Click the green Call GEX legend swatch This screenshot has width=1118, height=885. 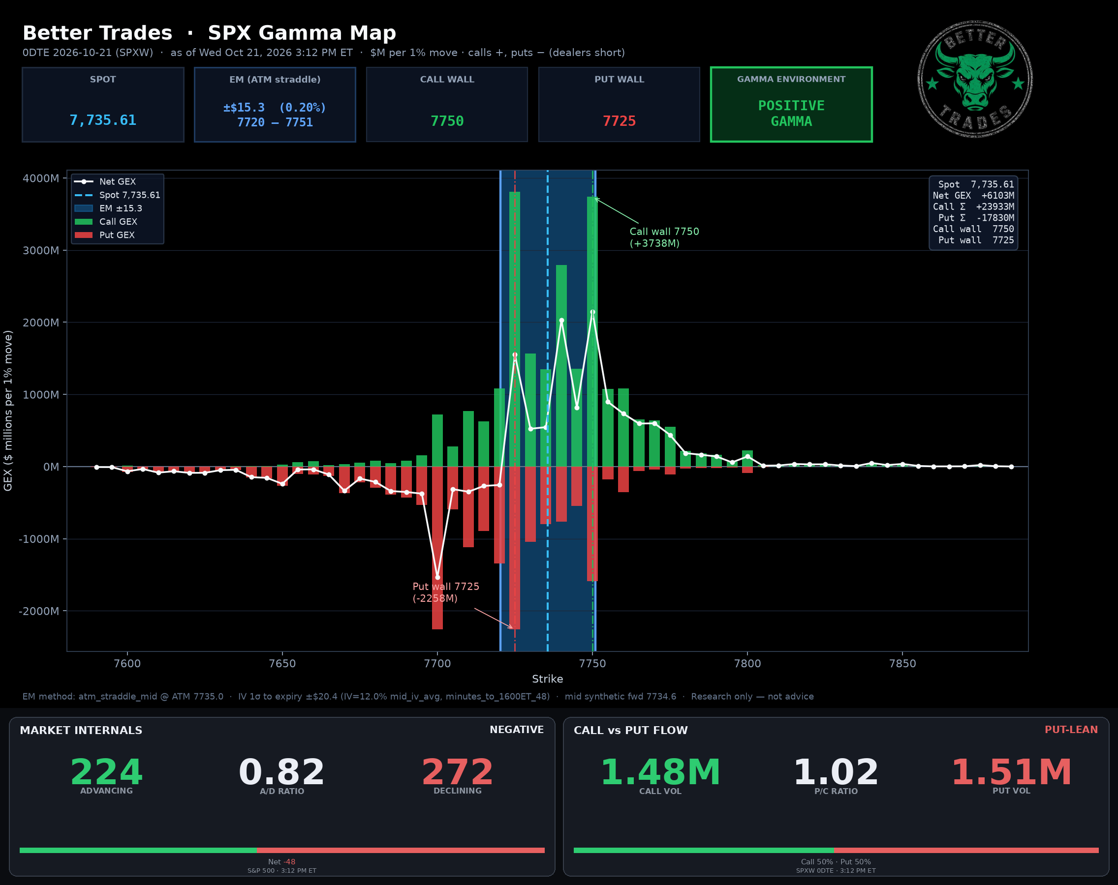coord(84,222)
